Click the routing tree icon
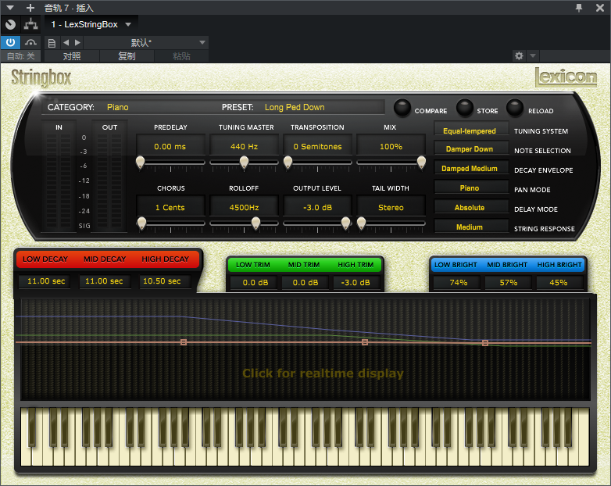This screenshot has width=611, height=486. coord(30,24)
